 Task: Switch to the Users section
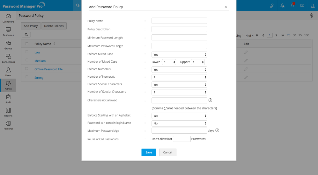coord(8,71)
